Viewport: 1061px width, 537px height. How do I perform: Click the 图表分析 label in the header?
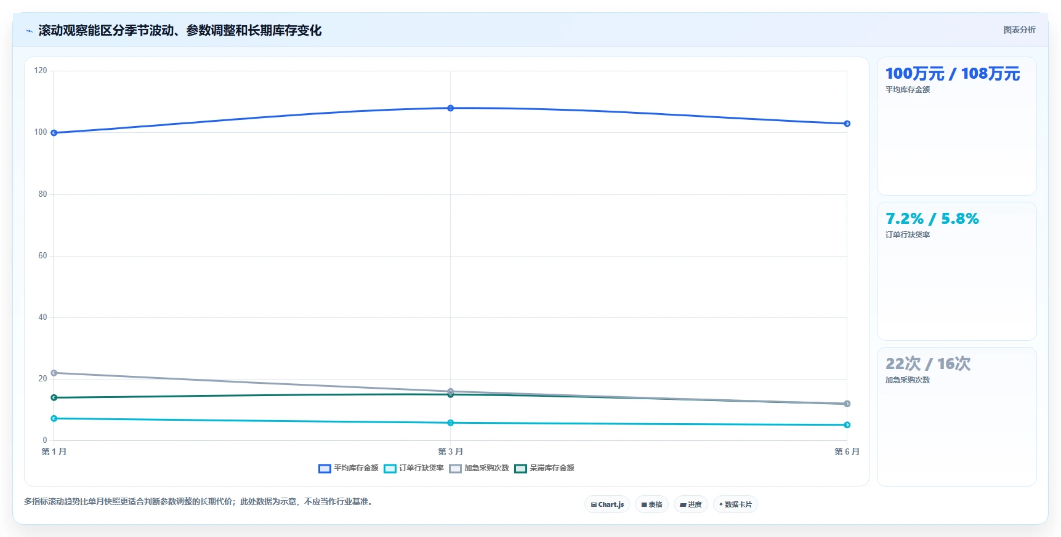click(1019, 30)
